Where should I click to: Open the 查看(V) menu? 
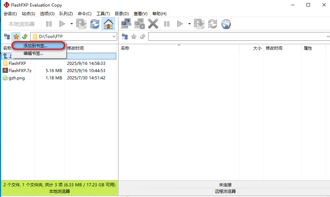[141, 14]
